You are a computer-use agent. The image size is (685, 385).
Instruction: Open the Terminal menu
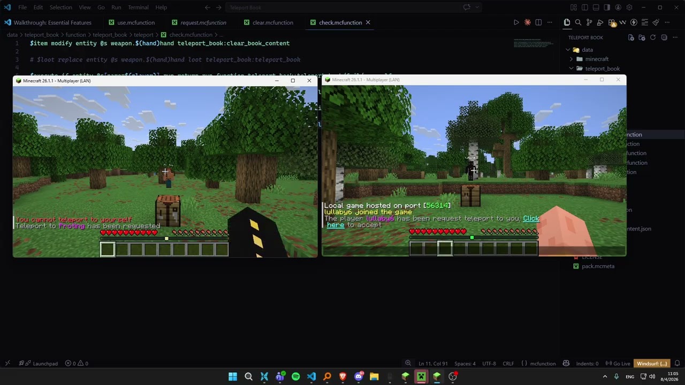138,7
